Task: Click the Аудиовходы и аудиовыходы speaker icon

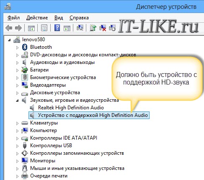Action: [24, 62]
